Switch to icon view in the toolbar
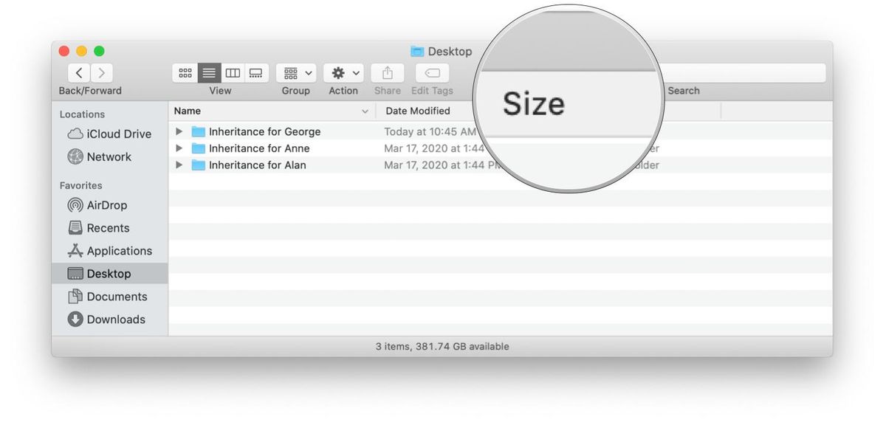The image size is (886, 425). tap(185, 72)
